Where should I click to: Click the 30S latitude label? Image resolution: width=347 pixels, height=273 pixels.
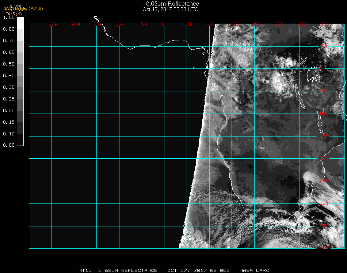324,203
